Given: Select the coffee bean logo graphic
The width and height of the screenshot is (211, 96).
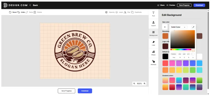Looking at the screenshot, I should pos(75,53).
